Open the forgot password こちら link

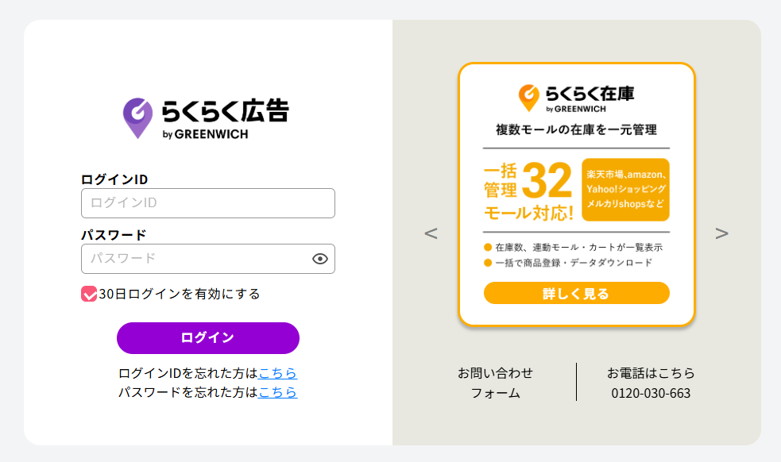(x=277, y=392)
